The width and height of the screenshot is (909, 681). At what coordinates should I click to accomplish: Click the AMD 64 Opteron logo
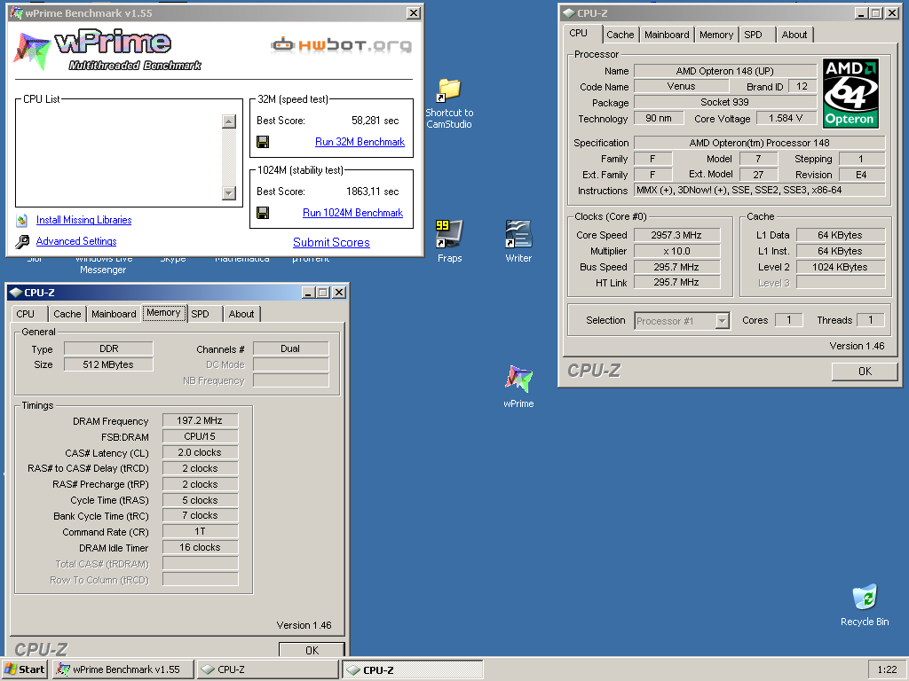click(850, 93)
